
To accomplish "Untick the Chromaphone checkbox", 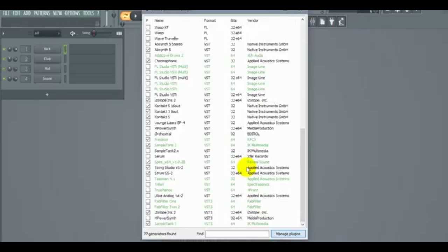I will tap(148, 61).
